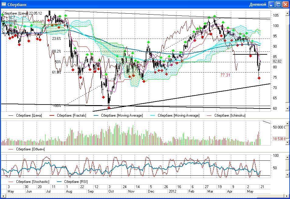The image size is (290, 199).
Task: Click the Stochastic/RSI pane scroll up arrow
Action: coord(287,157)
